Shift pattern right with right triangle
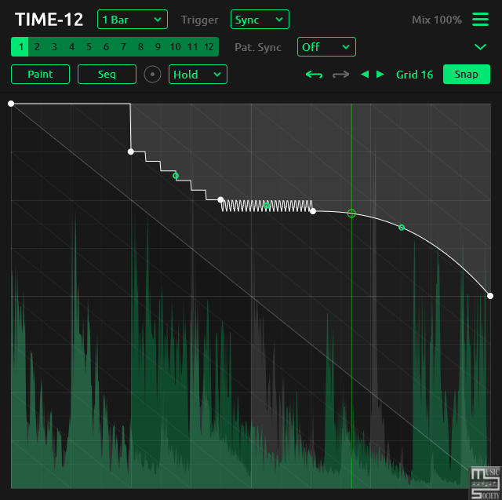Image resolution: width=502 pixels, height=500 pixels. coord(380,75)
